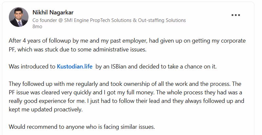Screen dimensions: 262x135
Task: Click "decided to take a chance on it"
Action: click(181, 67)
